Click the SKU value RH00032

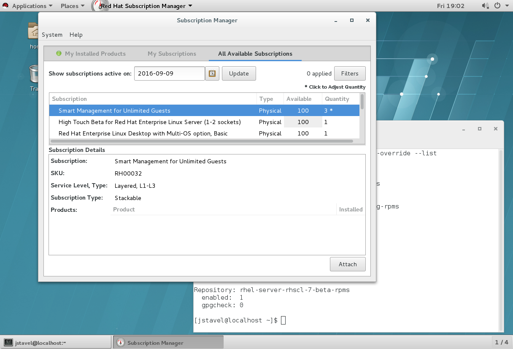[x=128, y=173]
